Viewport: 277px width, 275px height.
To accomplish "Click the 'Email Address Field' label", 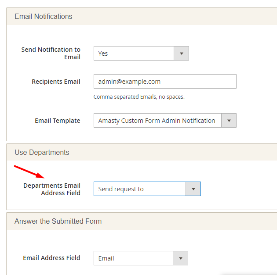I will click(51, 258).
